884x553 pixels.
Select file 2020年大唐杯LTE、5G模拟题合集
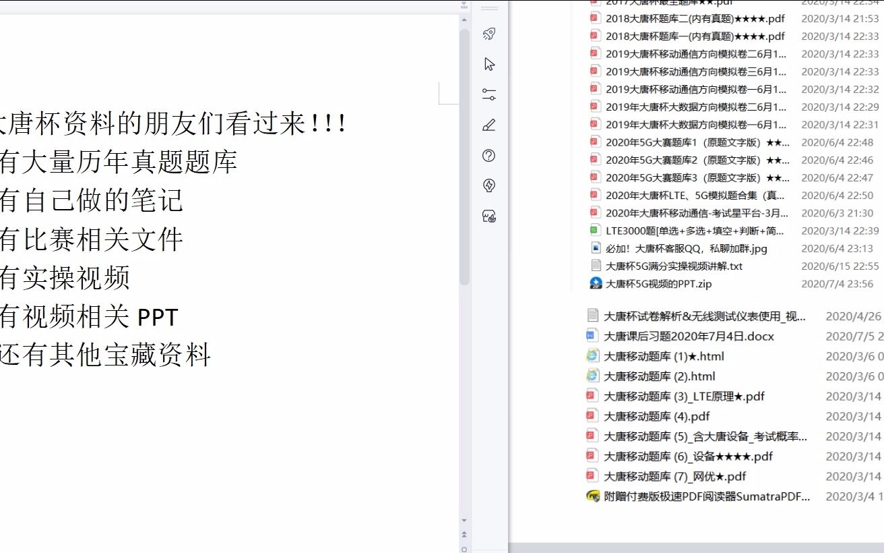tap(695, 195)
